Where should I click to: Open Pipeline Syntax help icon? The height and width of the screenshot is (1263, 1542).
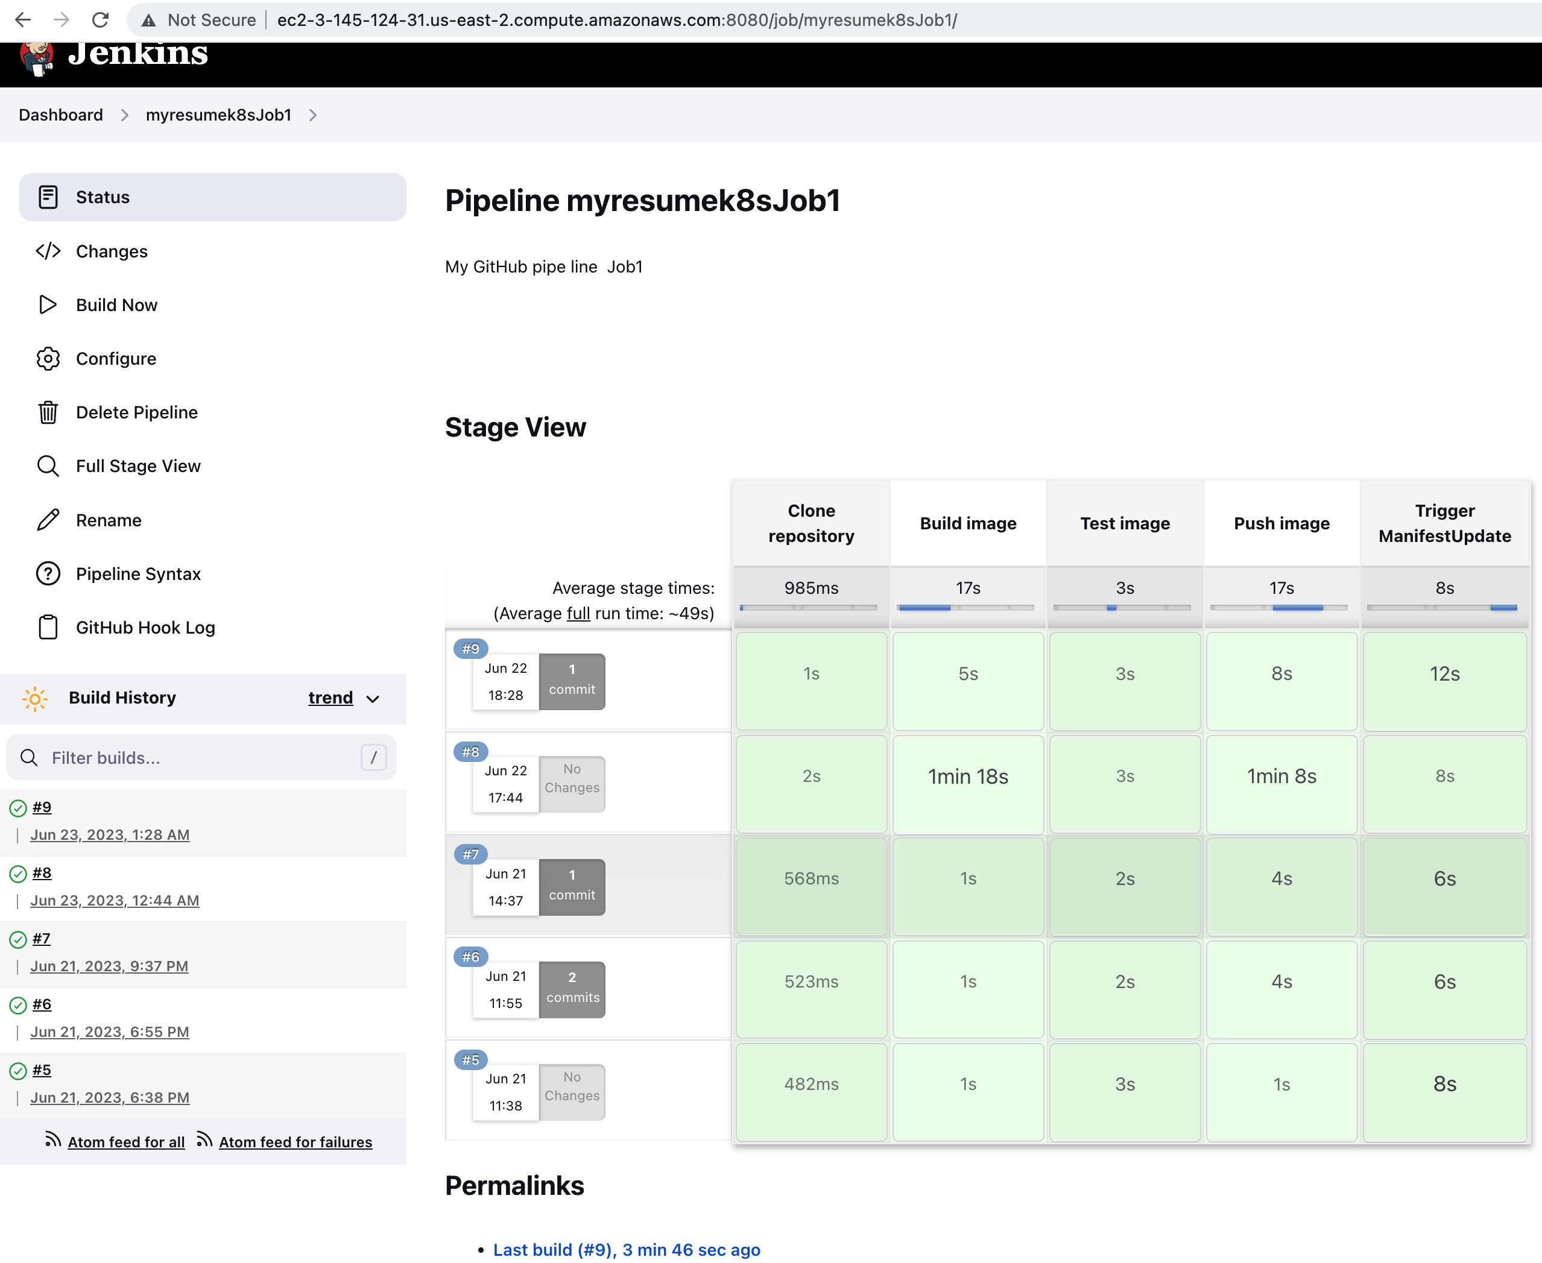(48, 573)
